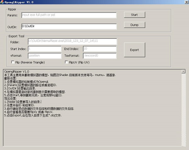Click the 'TexFormat:' label
The height and width of the screenshot is (150, 189).
[x=72, y=56]
